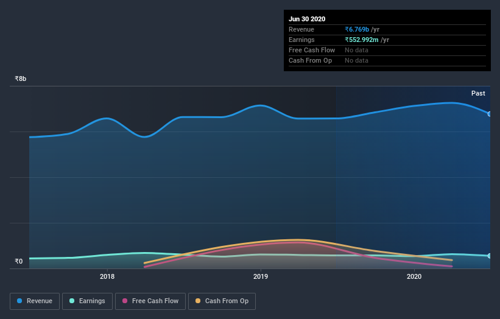The height and width of the screenshot is (319, 500).
Task: Click the No data value for Cash From Op
Action: tap(356, 60)
